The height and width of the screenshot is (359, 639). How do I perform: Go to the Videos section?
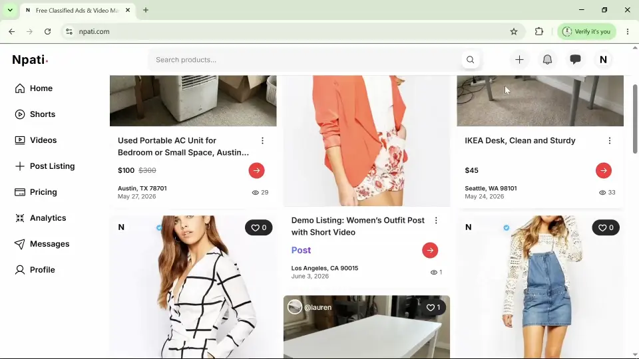(x=35, y=140)
